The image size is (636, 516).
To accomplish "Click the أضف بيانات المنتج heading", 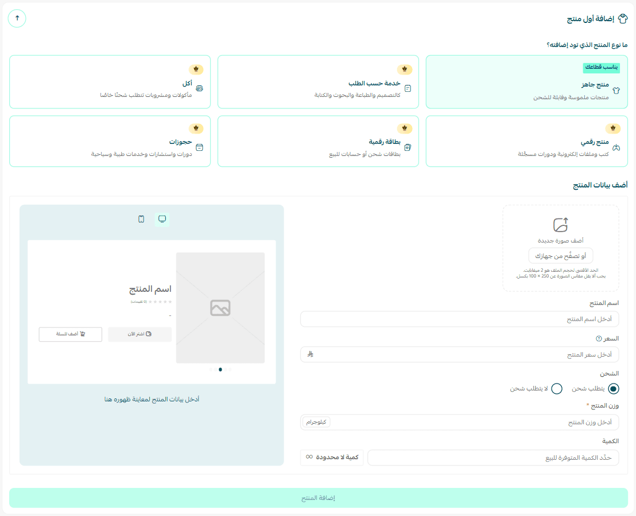I will pyautogui.click(x=600, y=185).
